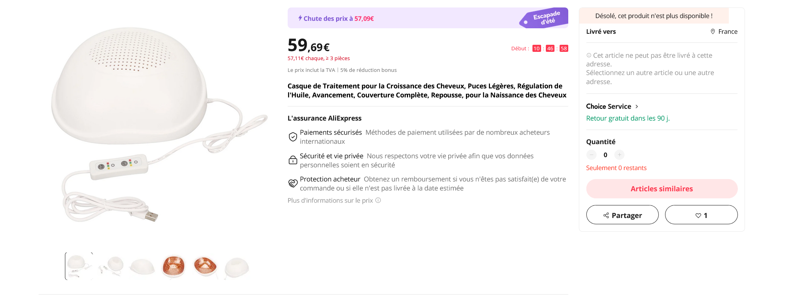
Task: Click the heart icon to add to wishlist
Action: coord(697,215)
